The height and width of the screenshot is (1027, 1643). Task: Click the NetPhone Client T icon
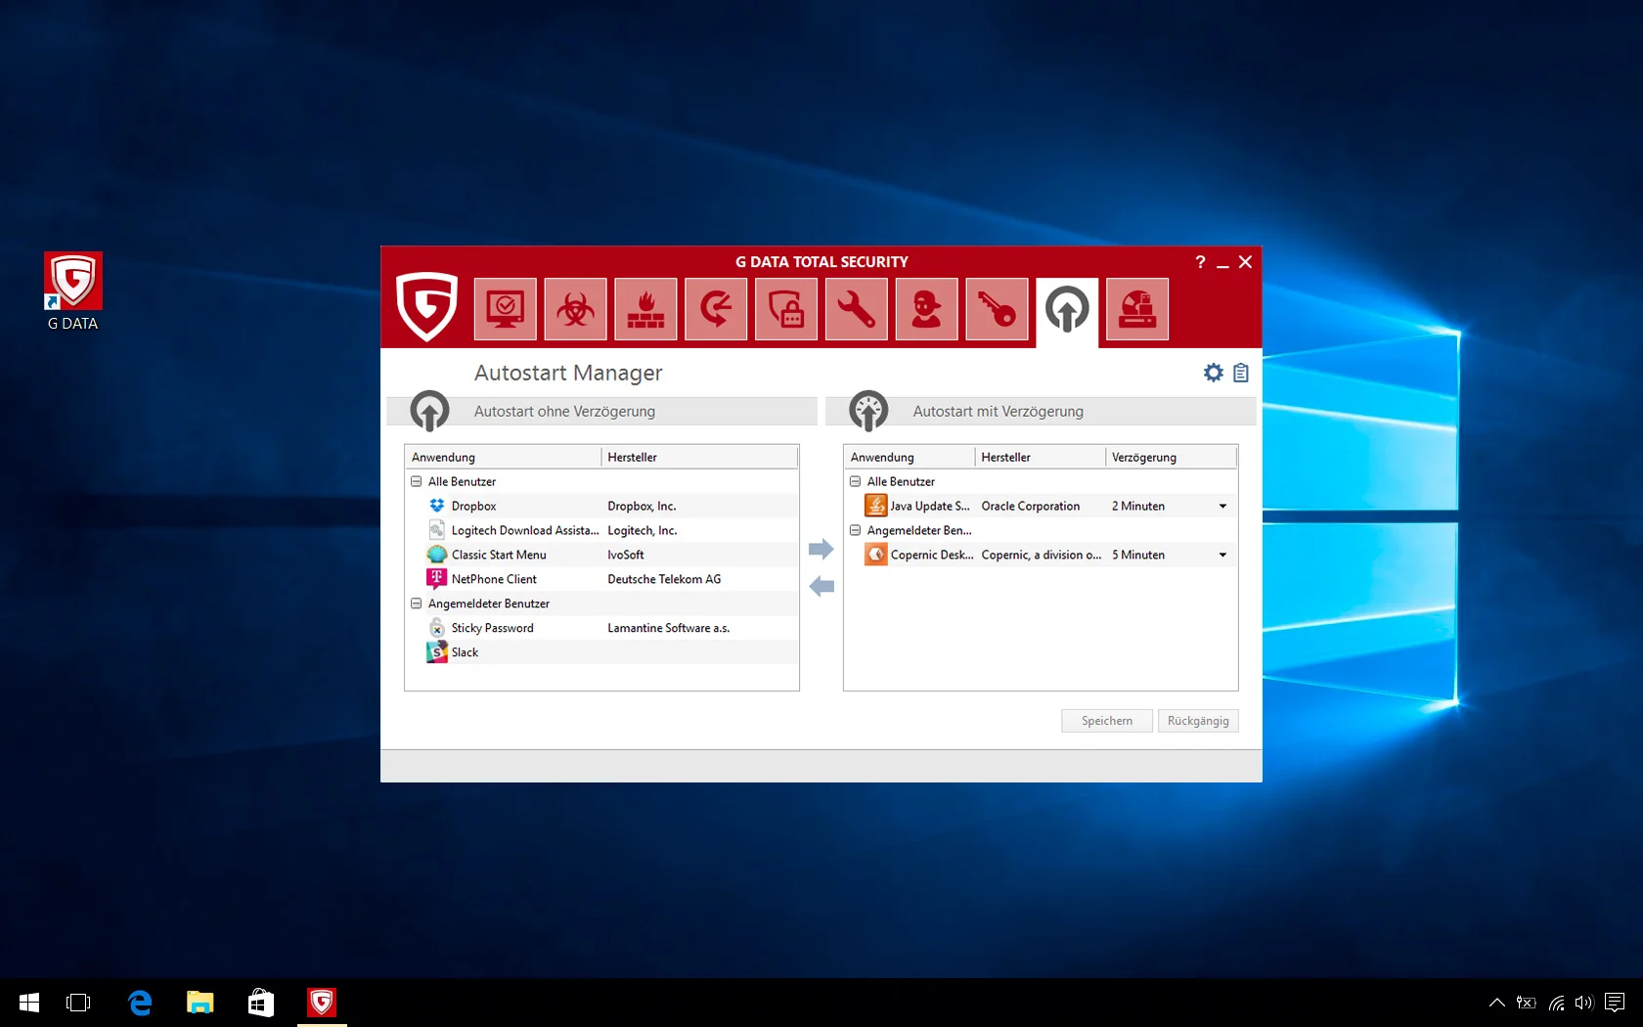click(437, 578)
